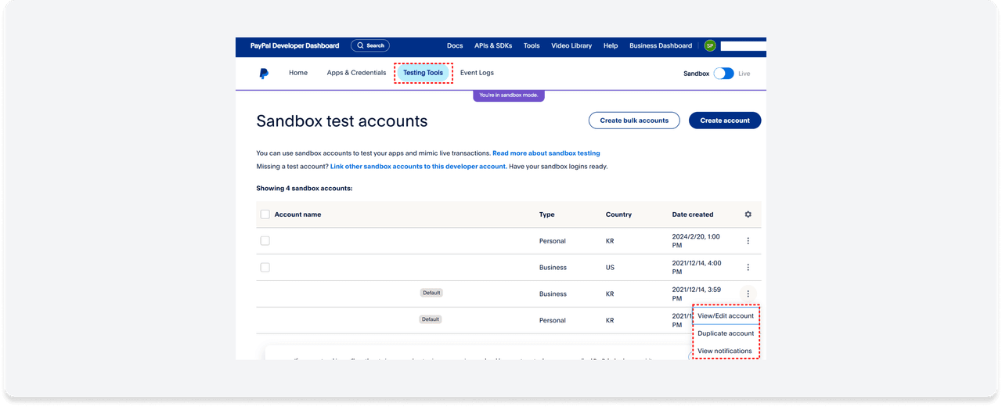Pick View notifications from the dropdown

[724, 351]
